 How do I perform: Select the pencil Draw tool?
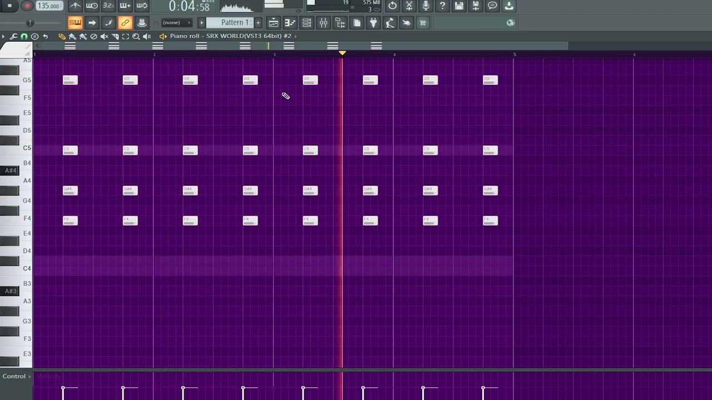click(62, 36)
